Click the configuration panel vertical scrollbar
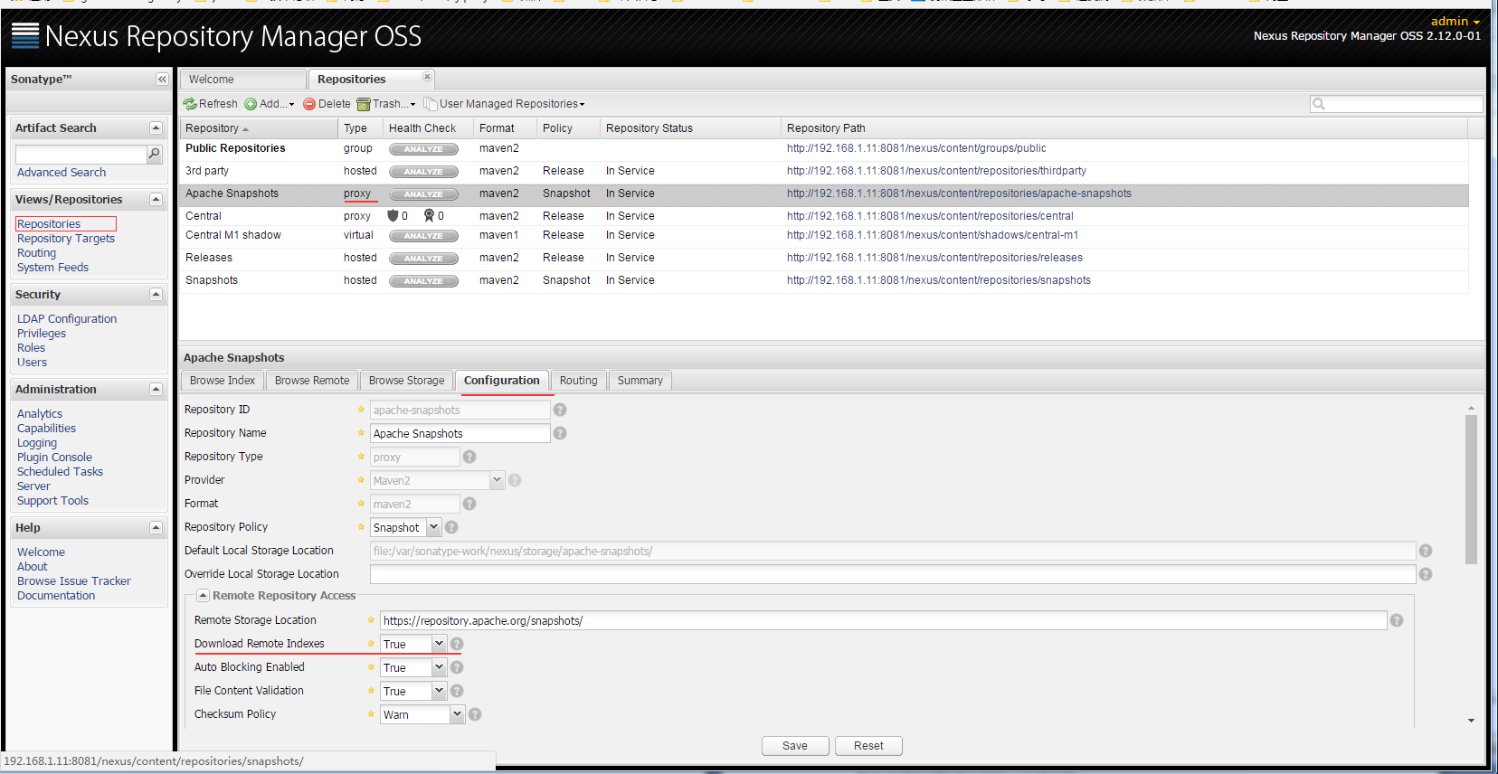 (1471, 489)
